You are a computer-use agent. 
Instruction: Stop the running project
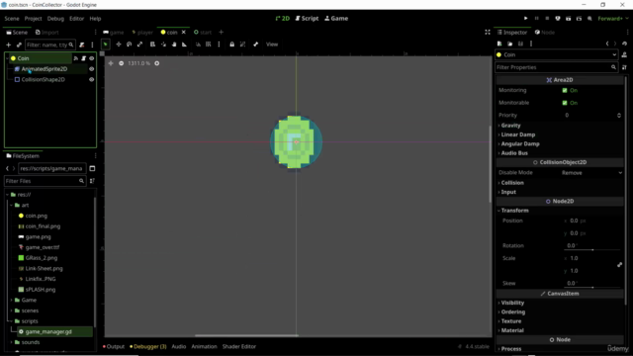pyautogui.click(x=547, y=18)
